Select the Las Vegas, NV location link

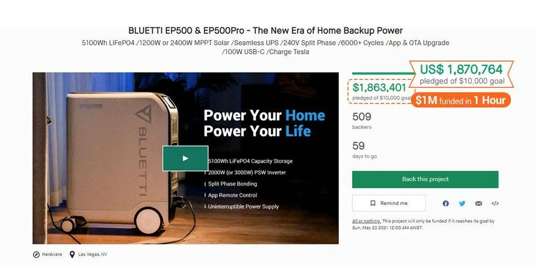point(93,254)
